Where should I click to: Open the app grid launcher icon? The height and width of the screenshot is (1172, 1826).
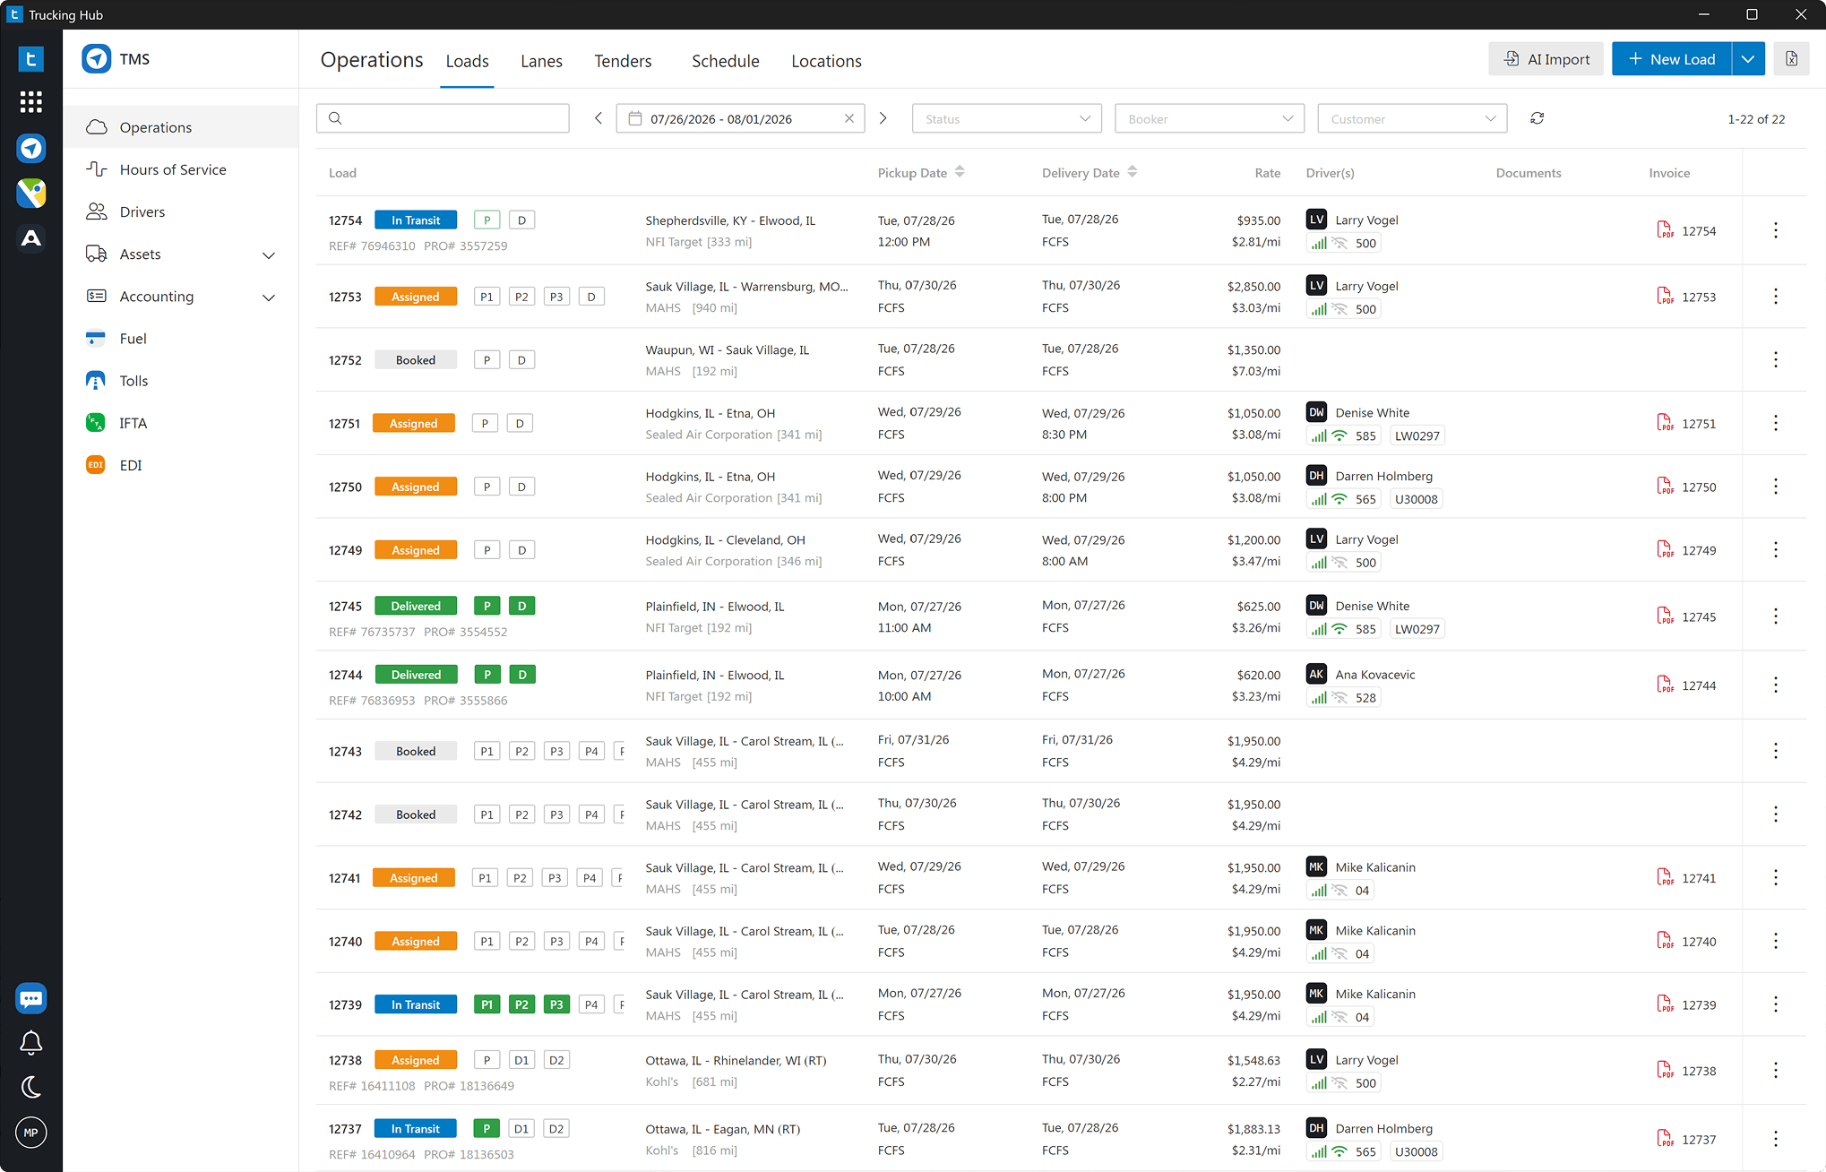pyautogui.click(x=31, y=102)
